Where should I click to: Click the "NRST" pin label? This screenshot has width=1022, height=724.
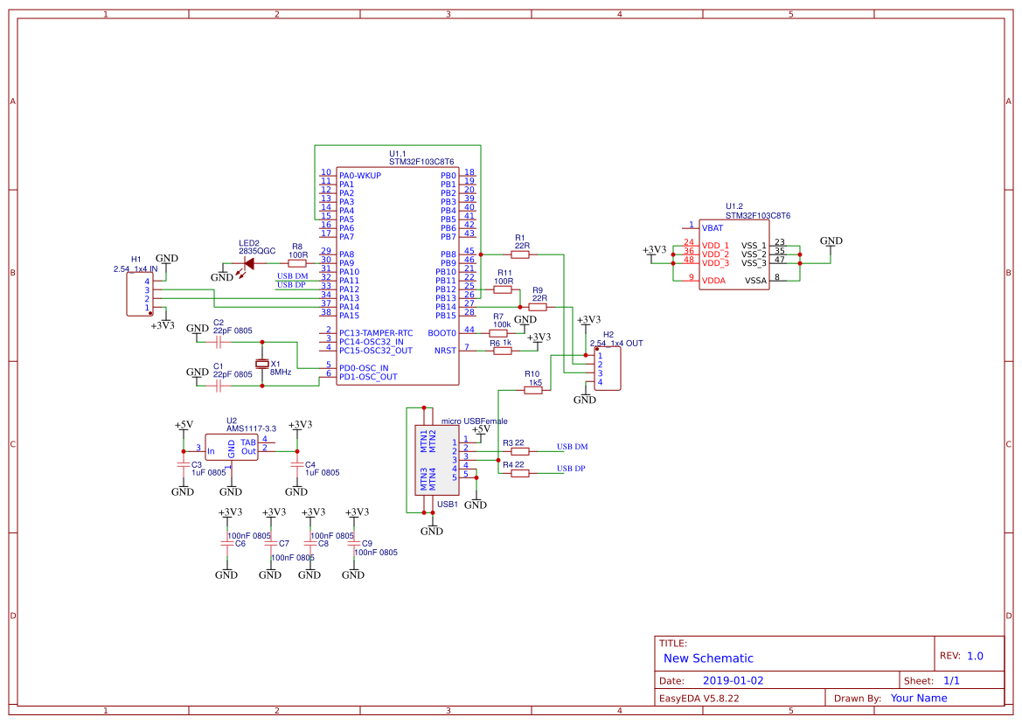click(445, 352)
